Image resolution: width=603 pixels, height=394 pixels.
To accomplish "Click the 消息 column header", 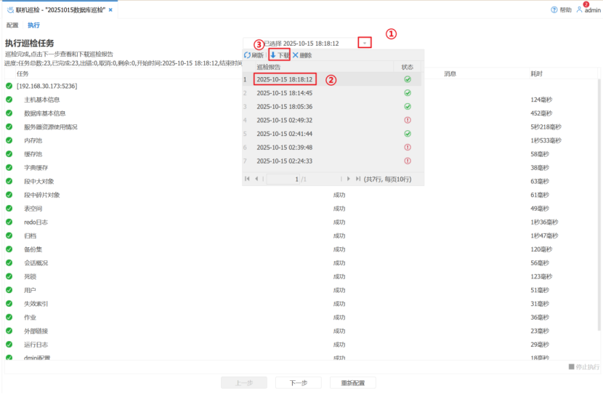I will click(450, 74).
